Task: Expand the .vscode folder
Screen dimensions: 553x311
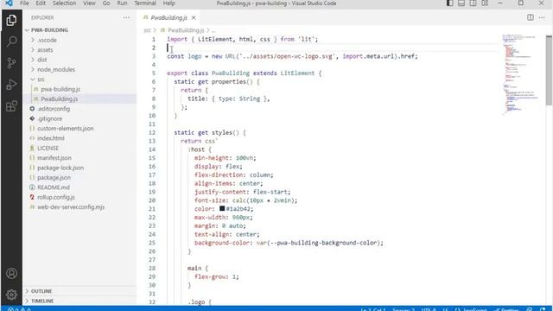Action: [47, 41]
